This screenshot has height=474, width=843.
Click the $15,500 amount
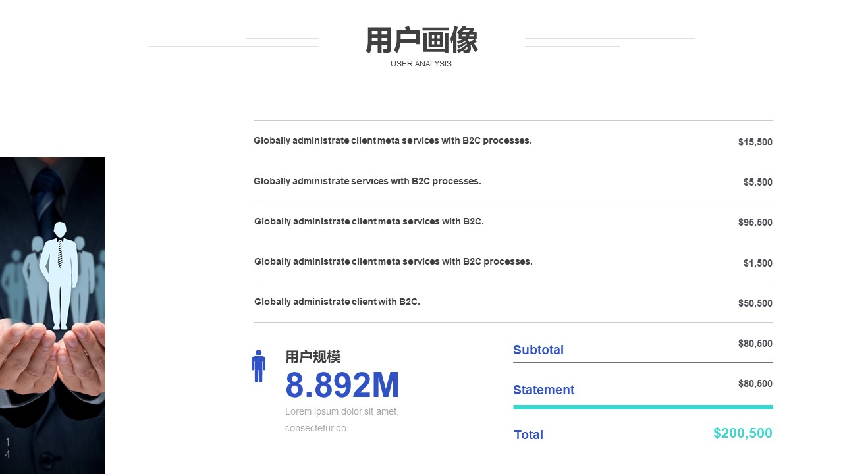755,142
